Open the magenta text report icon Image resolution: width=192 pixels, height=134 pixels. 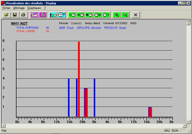(43, 15)
